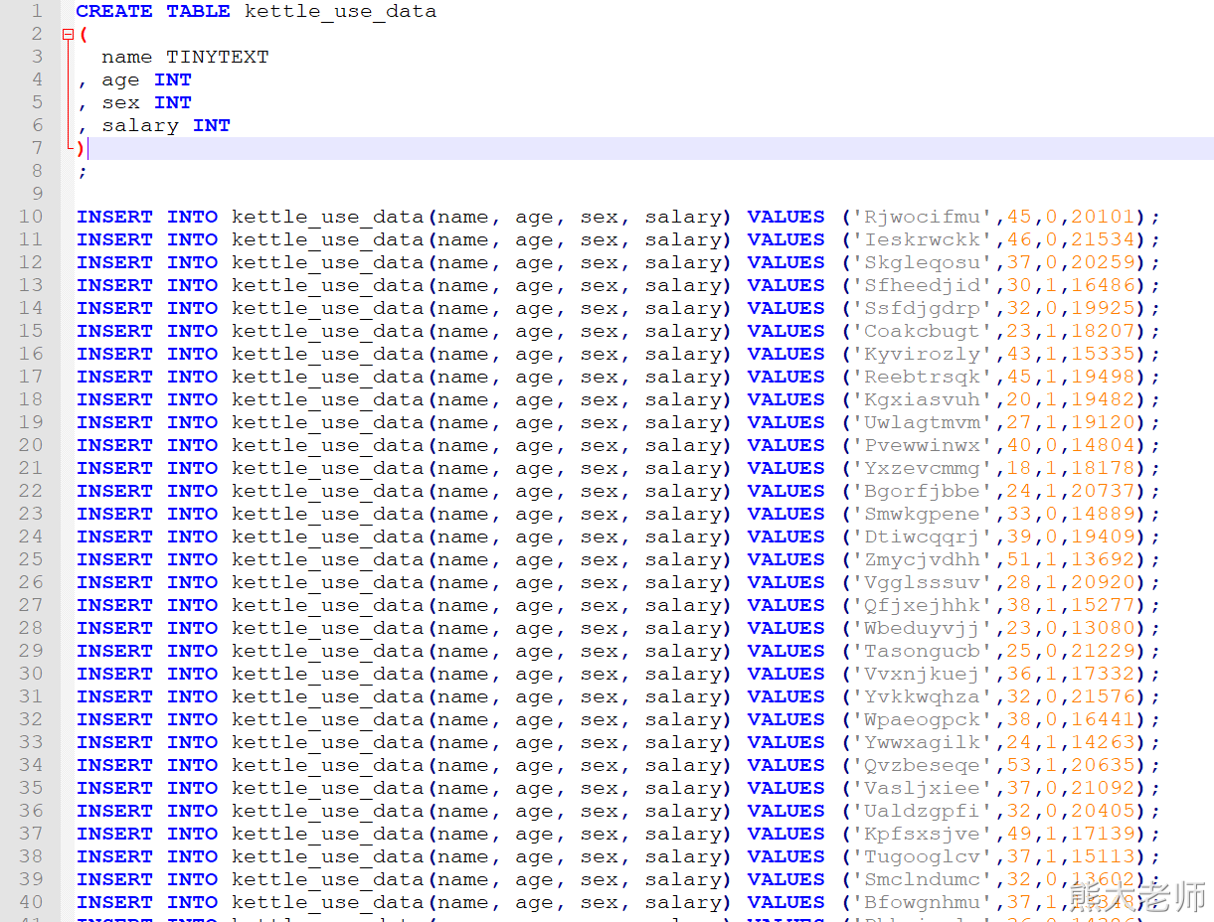Click the name value 'Bgorfjbbe'
This screenshot has width=1214, height=922.
922,492
